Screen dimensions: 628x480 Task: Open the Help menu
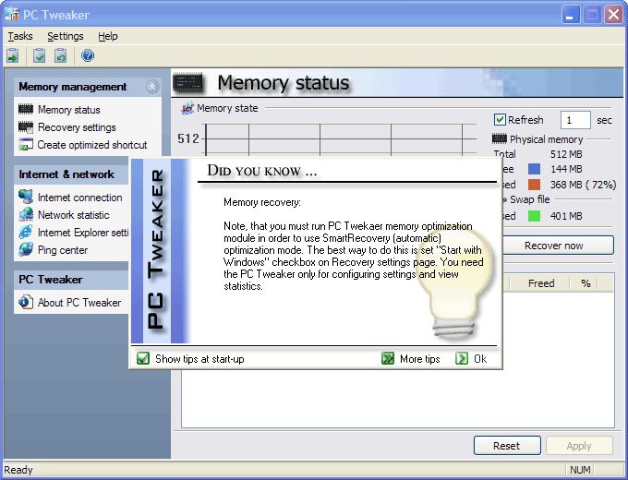point(108,36)
